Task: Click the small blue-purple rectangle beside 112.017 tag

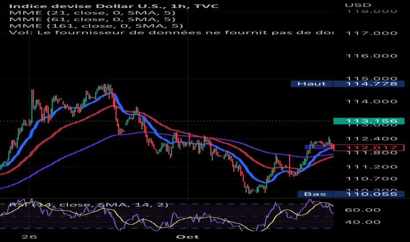Action: pyautogui.click(x=318, y=147)
